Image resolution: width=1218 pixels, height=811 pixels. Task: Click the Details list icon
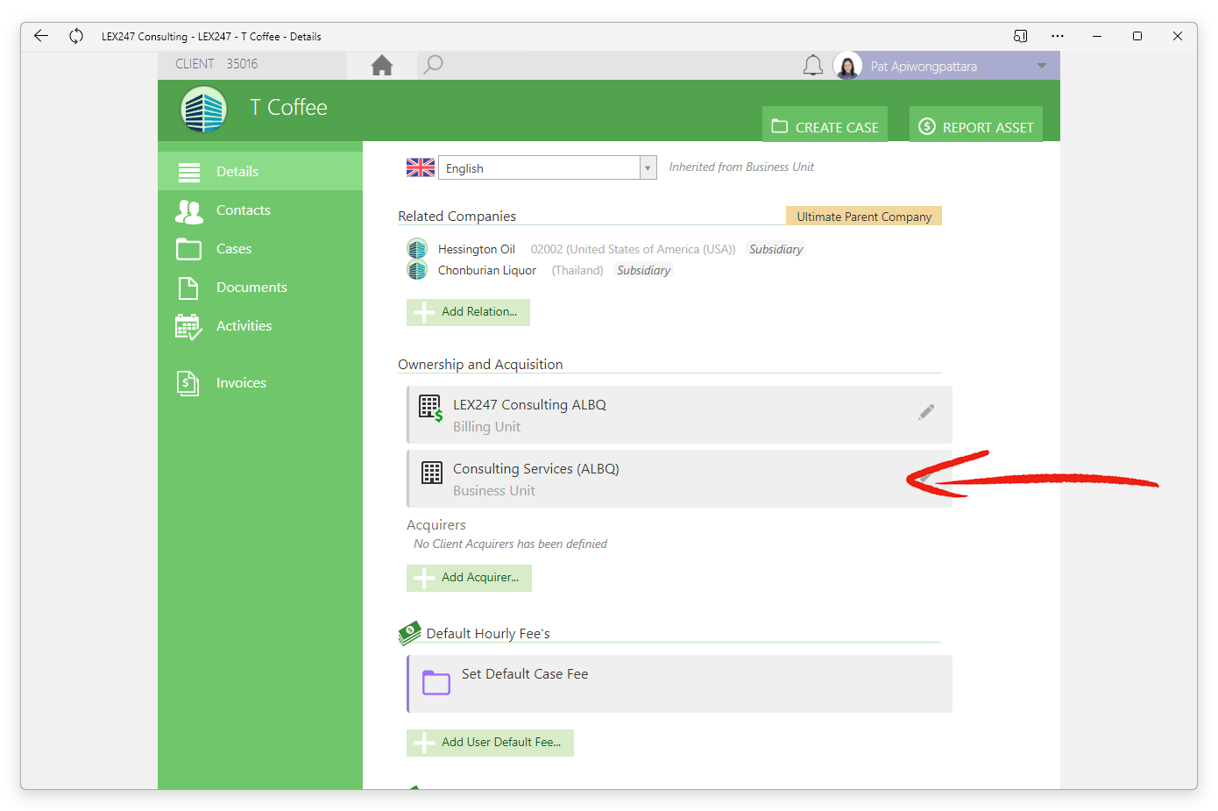(189, 172)
